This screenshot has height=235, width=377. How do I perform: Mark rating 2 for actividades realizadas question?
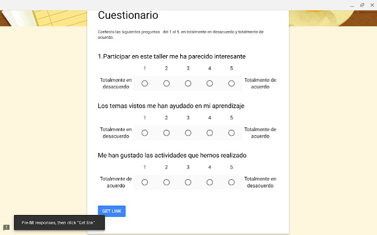pos(166,182)
